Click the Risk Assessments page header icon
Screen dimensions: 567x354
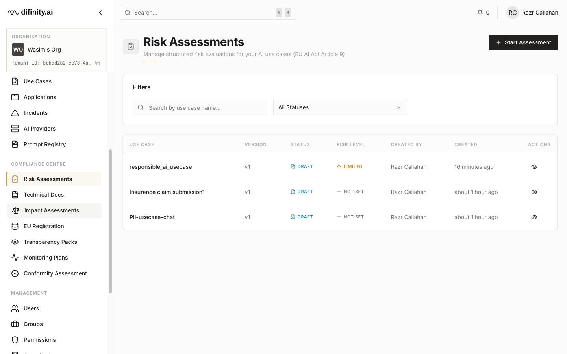click(131, 46)
